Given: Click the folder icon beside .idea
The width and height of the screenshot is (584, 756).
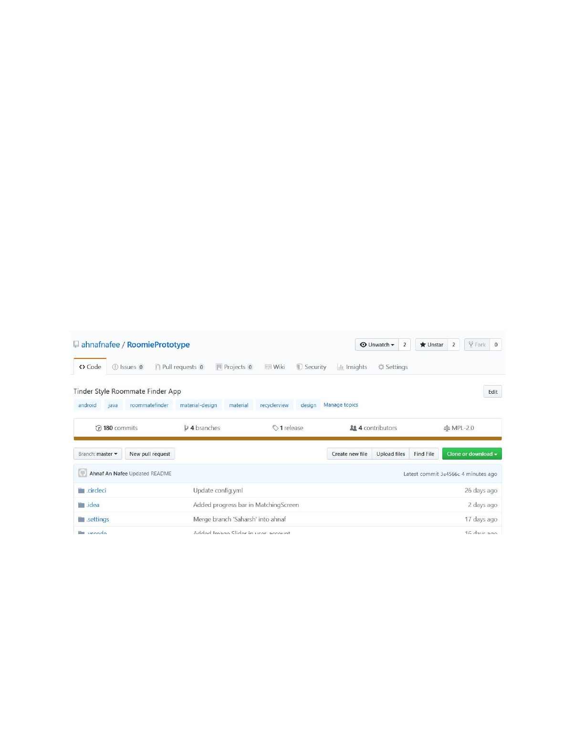Looking at the screenshot, I should [81, 505].
